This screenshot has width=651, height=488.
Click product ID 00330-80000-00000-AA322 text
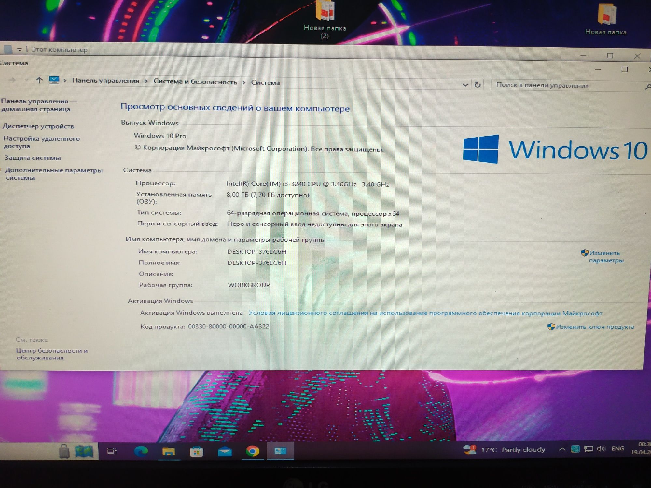229,326
